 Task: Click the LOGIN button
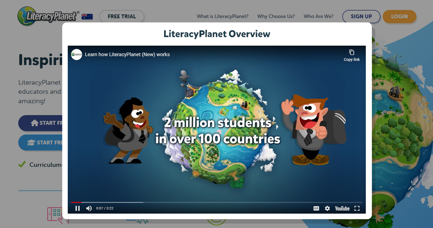click(399, 16)
